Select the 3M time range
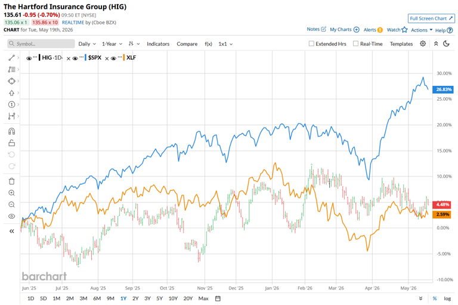 point(83,298)
